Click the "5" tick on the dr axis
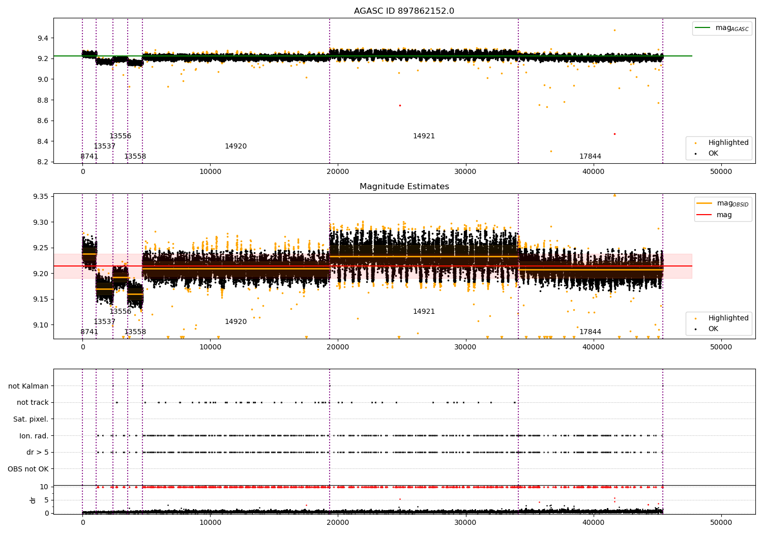The width and height of the screenshot is (763, 534). 46,500
